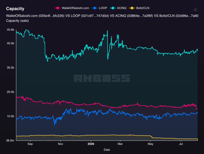
Task: Toggle the WalletOfSatoshi.com series in the legend
Action: (72, 8)
